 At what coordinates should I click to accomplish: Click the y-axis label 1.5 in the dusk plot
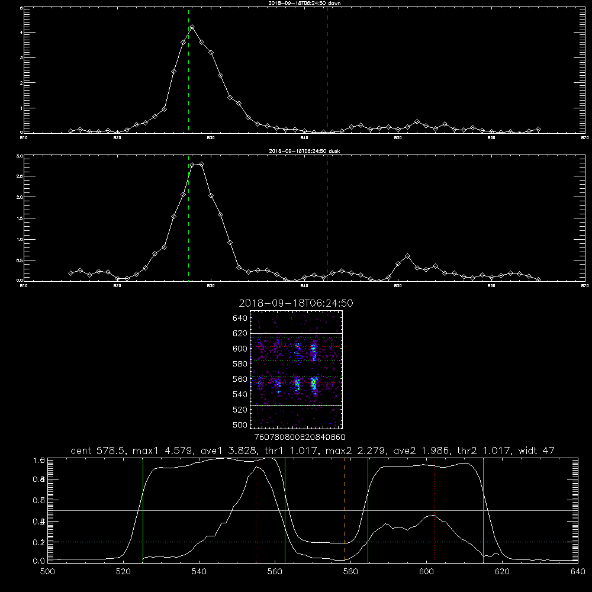20,218
